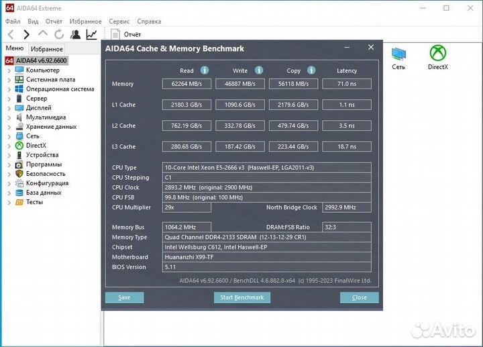Open the Сервис menu
The width and height of the screenshot is (483, 347).
tap(119, 21)
